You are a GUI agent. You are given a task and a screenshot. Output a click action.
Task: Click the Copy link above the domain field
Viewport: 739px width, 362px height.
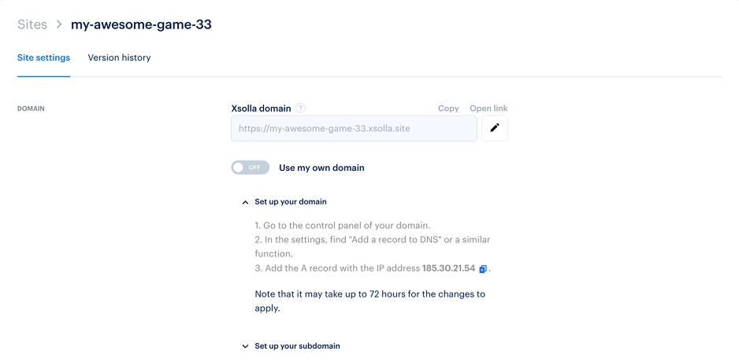448,109
